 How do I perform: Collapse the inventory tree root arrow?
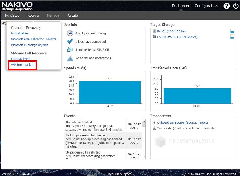tap(3, 23)
